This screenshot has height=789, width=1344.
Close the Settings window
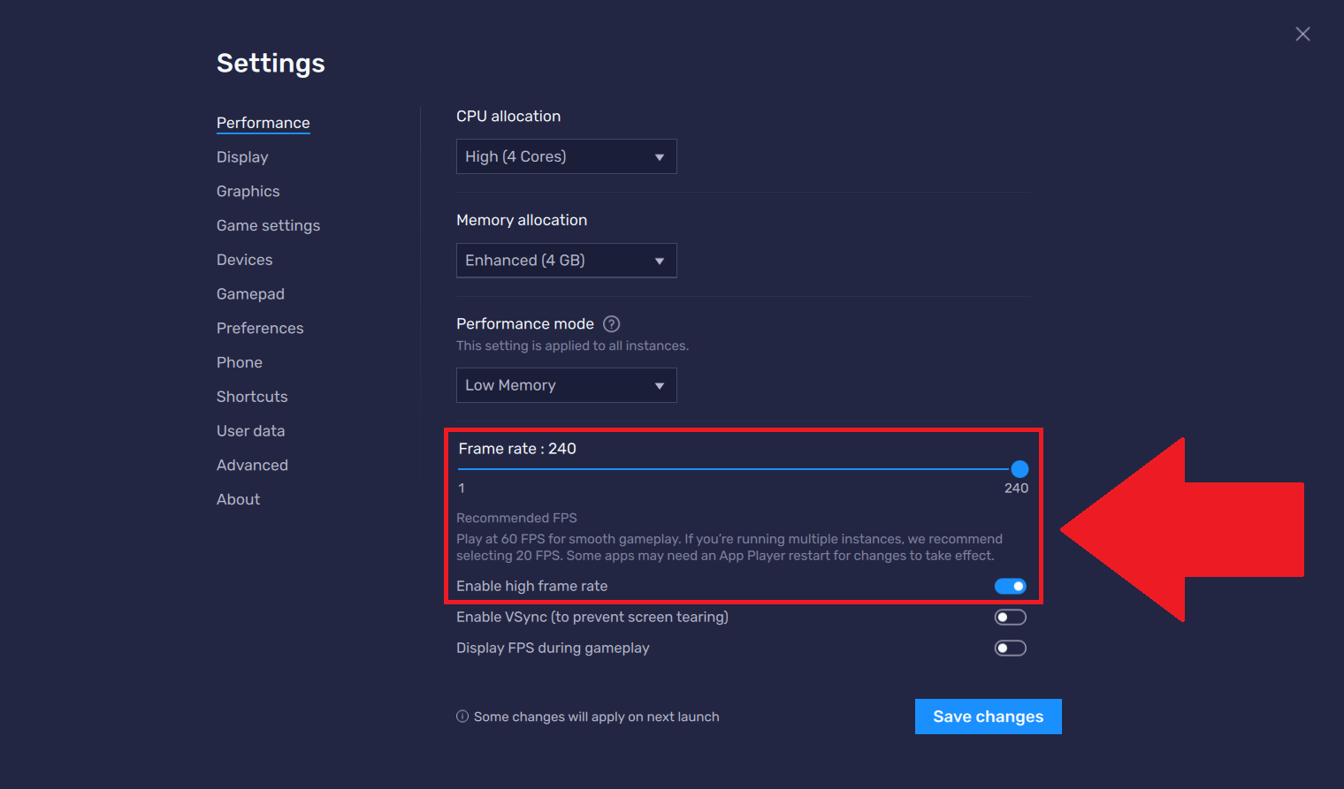coord(1302,34)
